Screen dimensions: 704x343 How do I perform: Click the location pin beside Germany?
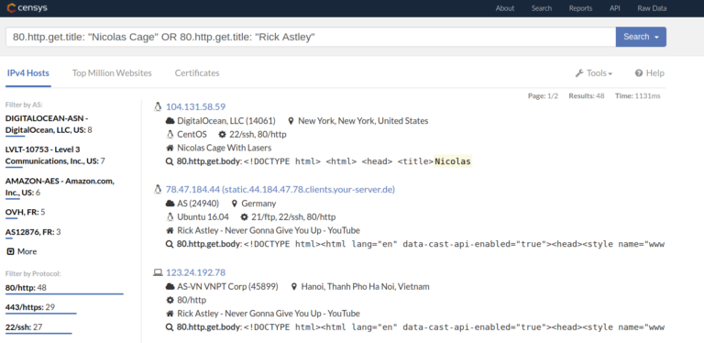click(235, 204)
